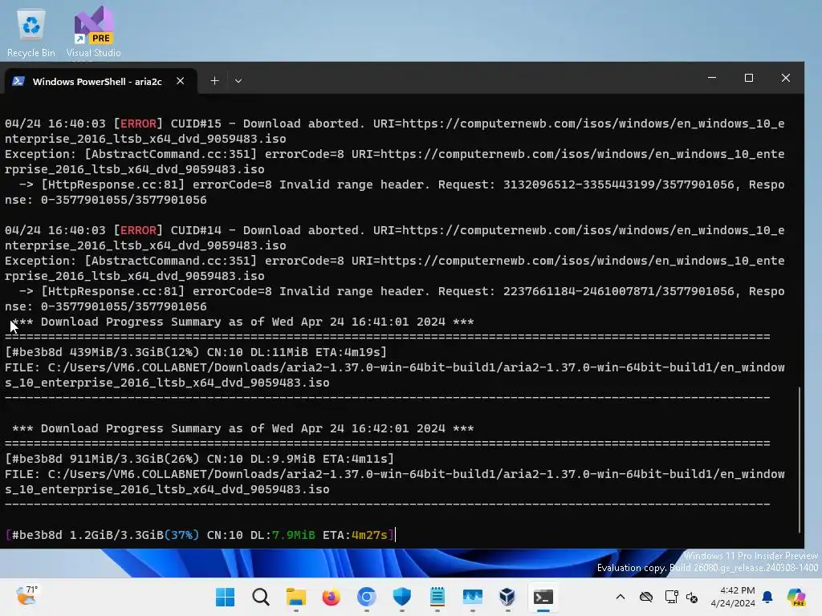Viewport: 822px width, 616px height.
Task: Minimize the Windows Terminal window
Action: pyautogui.click(x=712, y=78)
